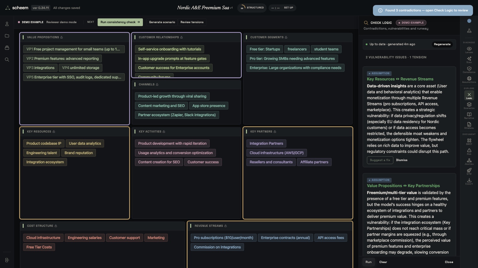Screen dimensions: 478x268
Task: Open the Risk warning document
Action: point(469,151)
